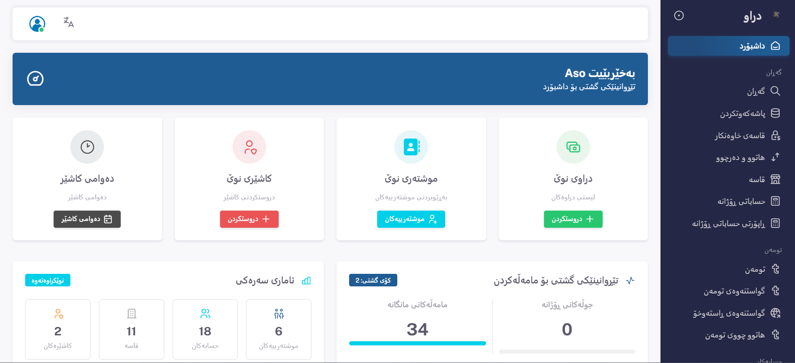Click the نوێکراوەتەوە refreshed badge
Image resolution: width=795 pixels, height=363 pixels.
point(48,281)
